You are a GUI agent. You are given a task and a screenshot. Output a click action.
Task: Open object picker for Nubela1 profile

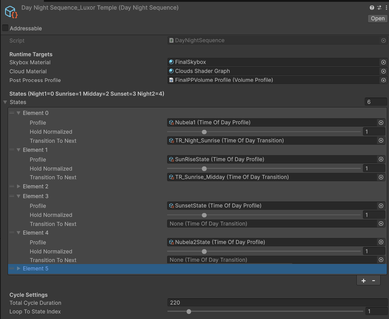[381, 123]
